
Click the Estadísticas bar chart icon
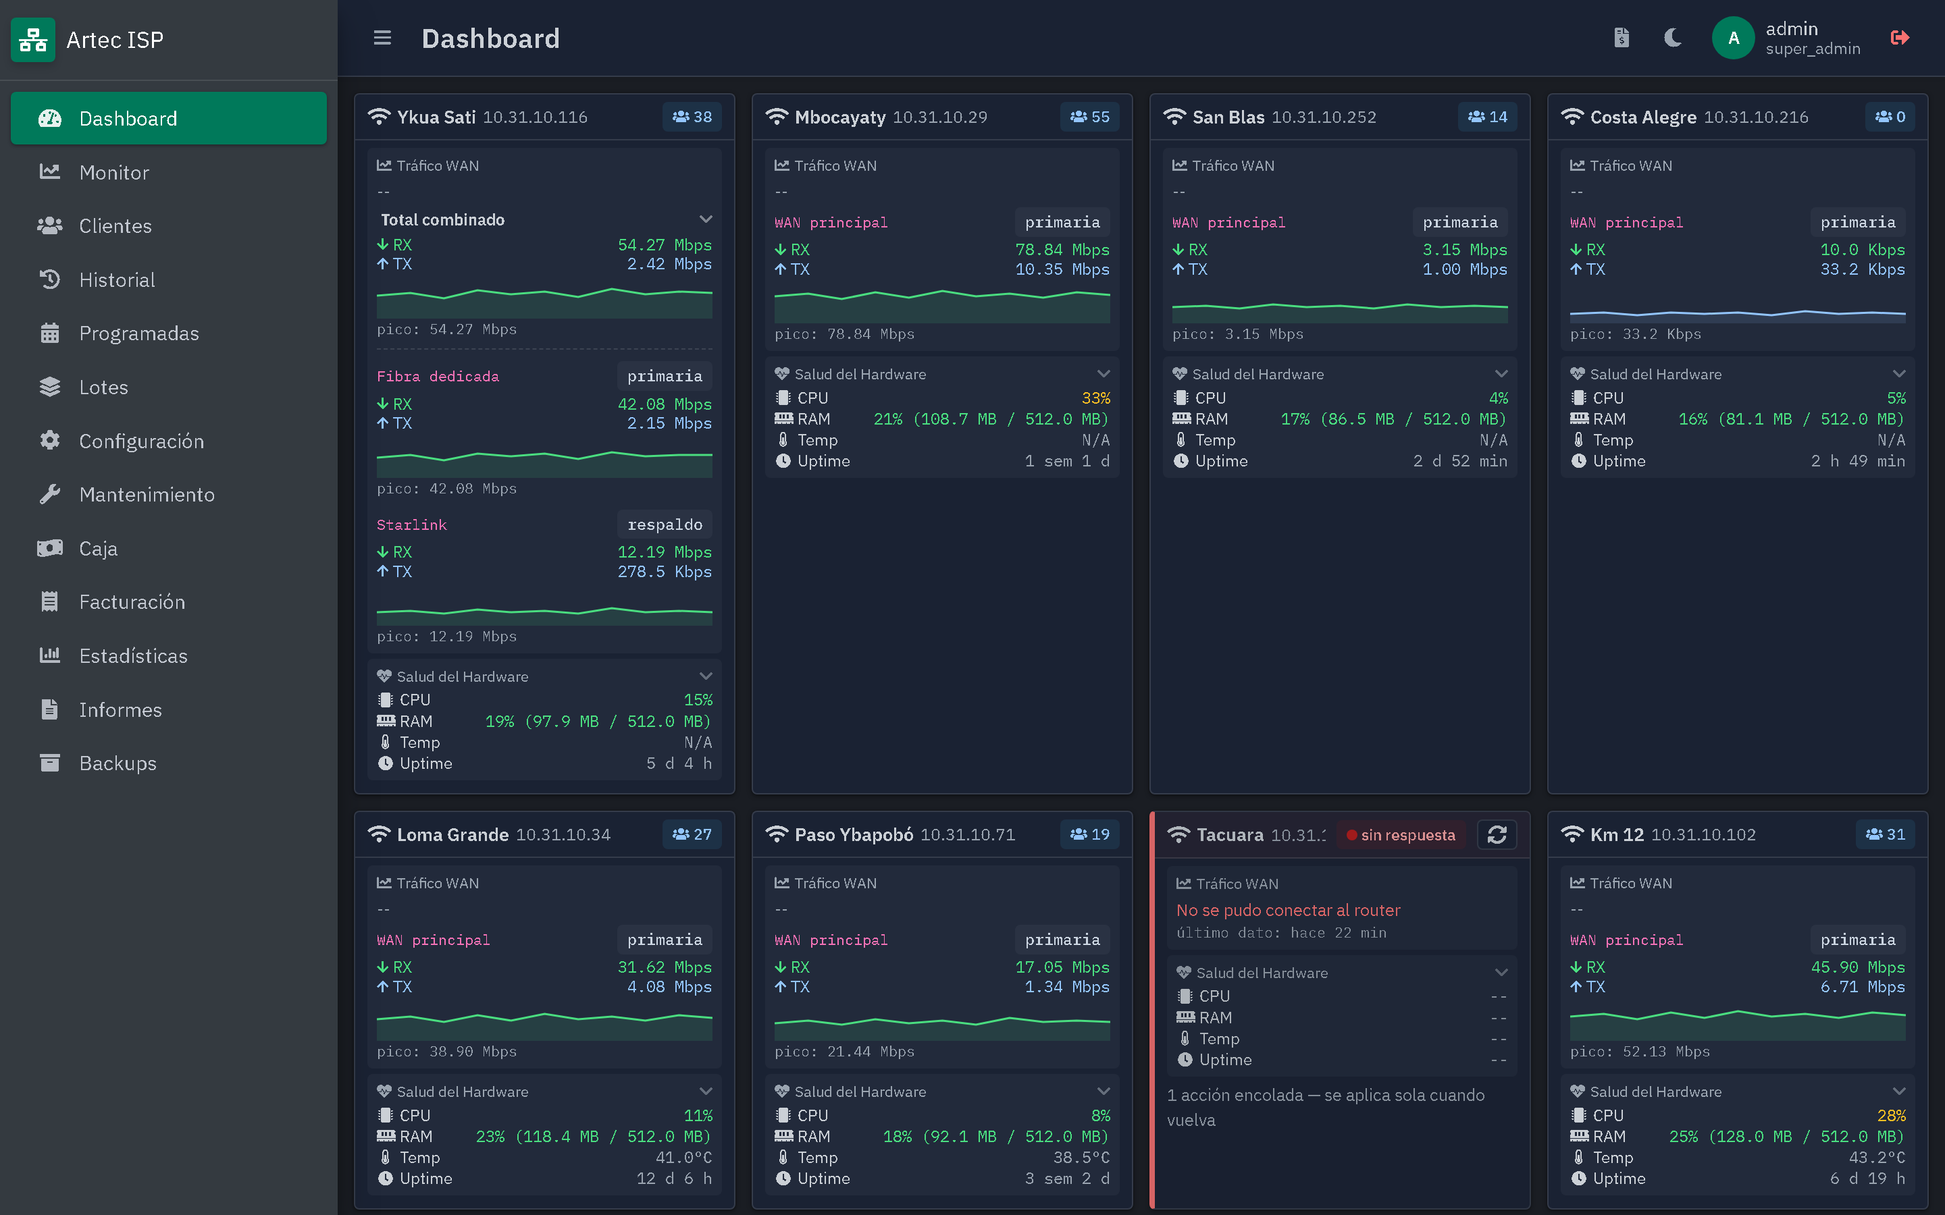50,655
